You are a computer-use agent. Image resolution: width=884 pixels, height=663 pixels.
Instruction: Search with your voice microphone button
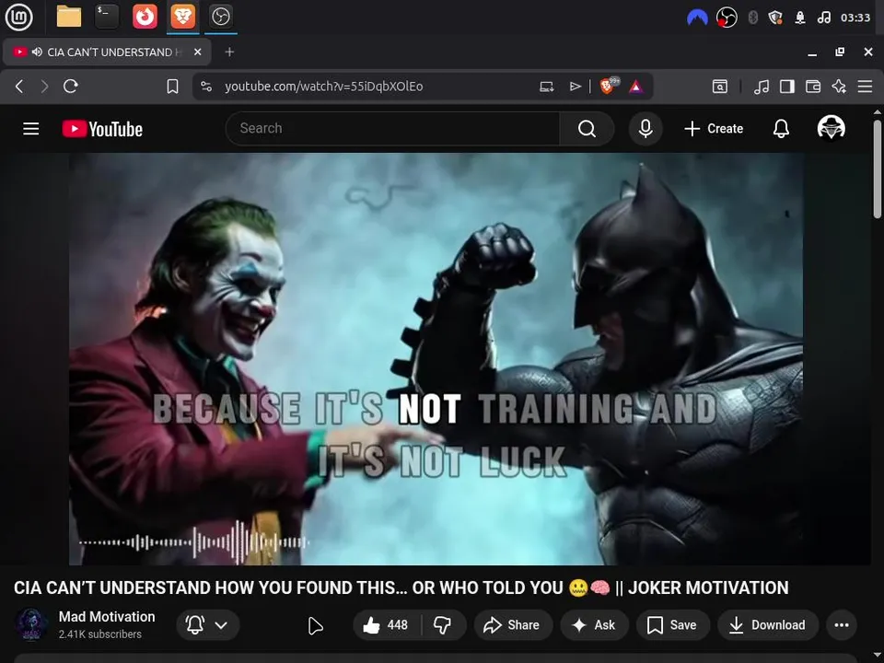[646, 129]
